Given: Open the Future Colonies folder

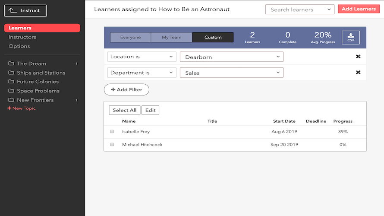Looking at the screenshot, I should coord(38,82).
